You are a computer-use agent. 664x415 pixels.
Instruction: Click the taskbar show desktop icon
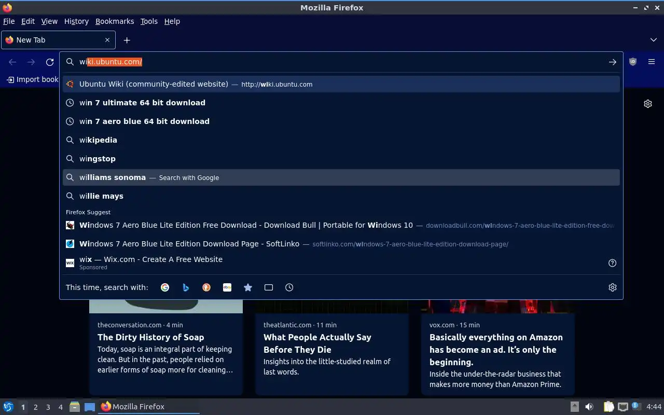[x=90, y=407]
